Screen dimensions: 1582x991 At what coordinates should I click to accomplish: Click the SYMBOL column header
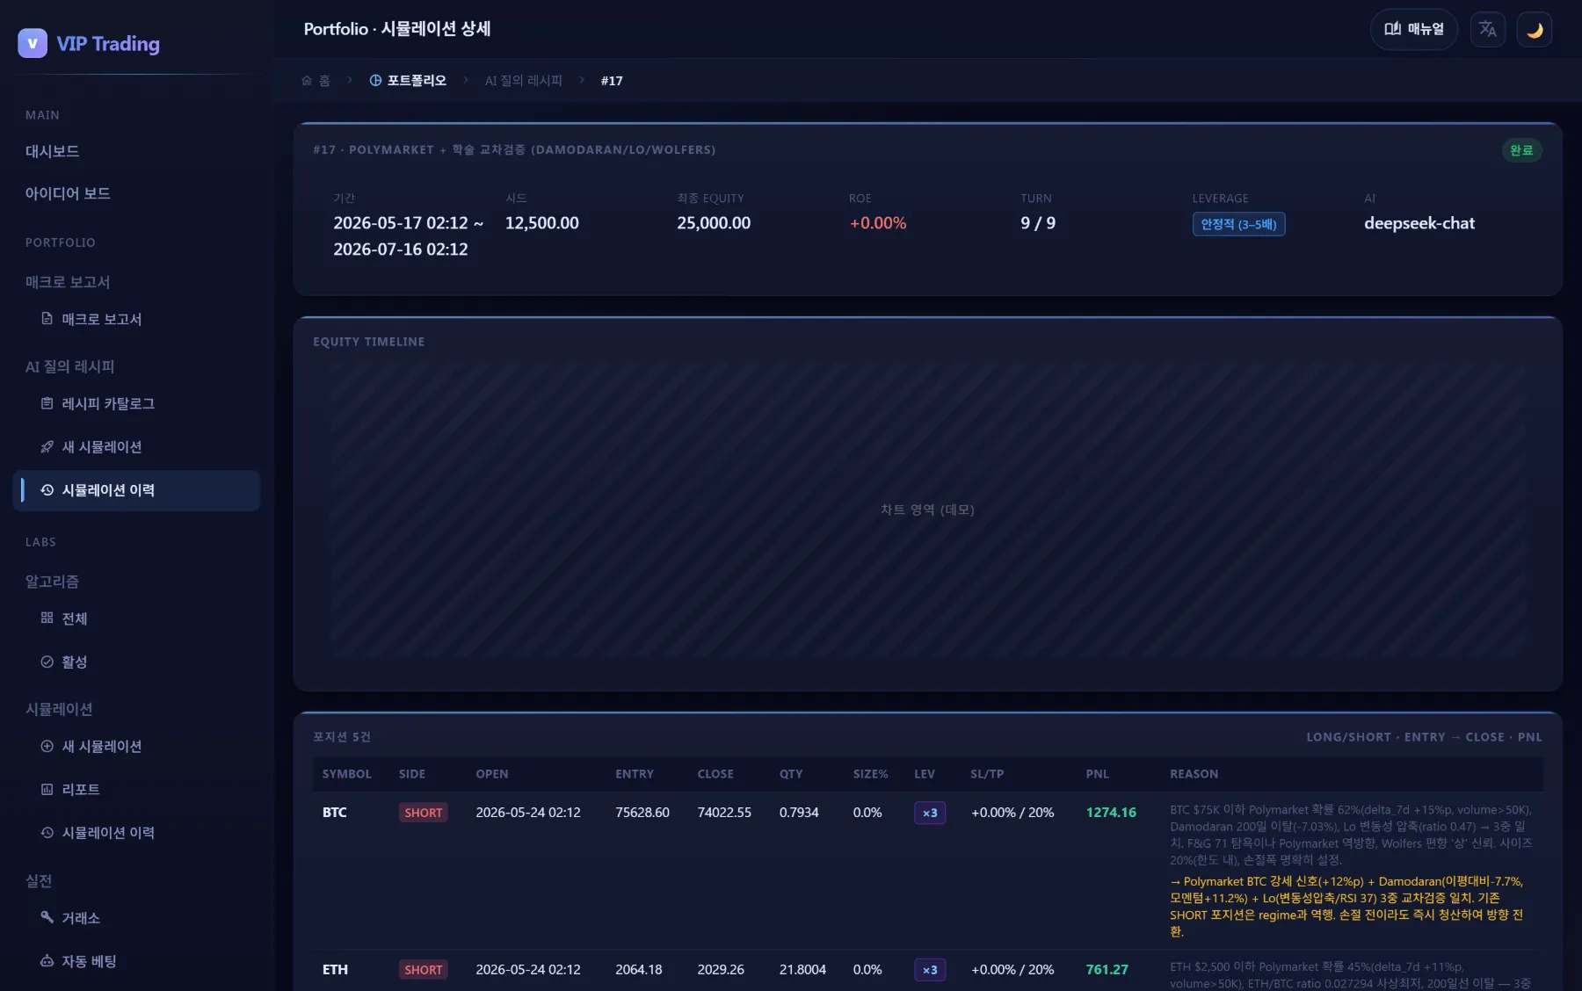pos(346,774)
